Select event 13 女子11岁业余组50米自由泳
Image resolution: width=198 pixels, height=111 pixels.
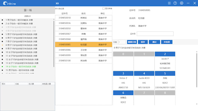pos(22,63)
